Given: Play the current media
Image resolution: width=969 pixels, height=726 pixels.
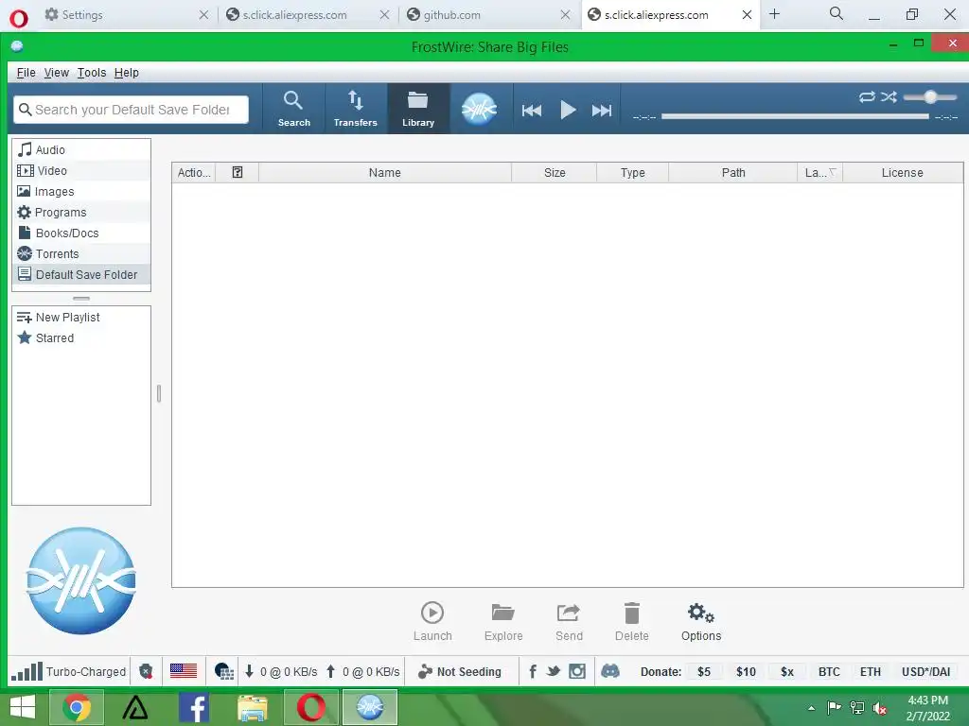Looking at the screenshot, I should (568, 110).
